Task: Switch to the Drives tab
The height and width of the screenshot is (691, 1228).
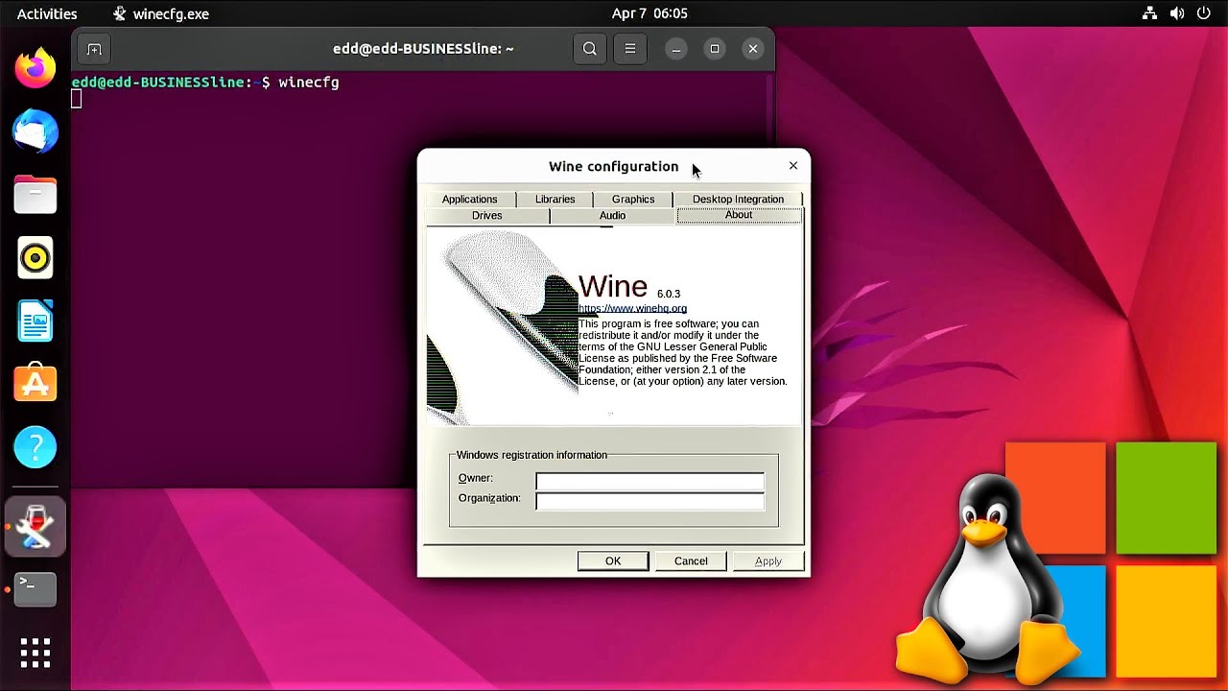Action: pyautogui.click(x=487, y=215)
